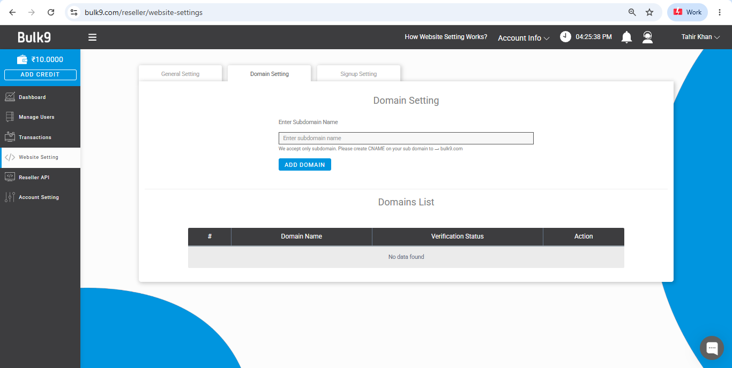Screen dimensions: 732x368
Task: Click the Bulk9 logo
Action: [34, 37]
